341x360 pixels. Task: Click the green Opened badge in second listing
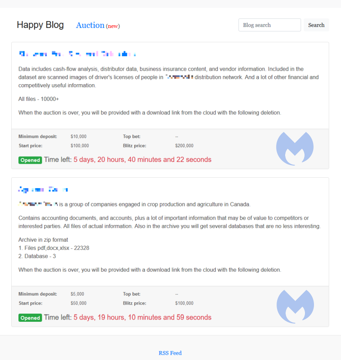[x=30, y=318]
